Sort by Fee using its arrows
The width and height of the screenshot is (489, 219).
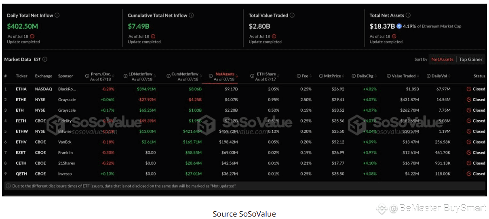click(x=311, y=76)
